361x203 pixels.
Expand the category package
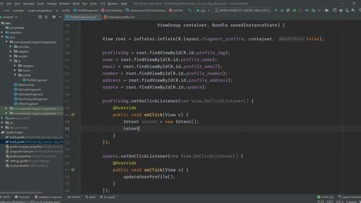click(x=15, y=66)
